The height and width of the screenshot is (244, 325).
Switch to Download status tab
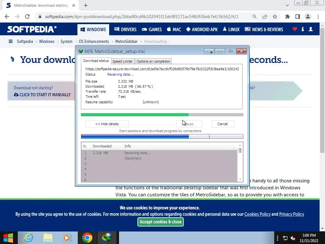(x=96, y=61)
